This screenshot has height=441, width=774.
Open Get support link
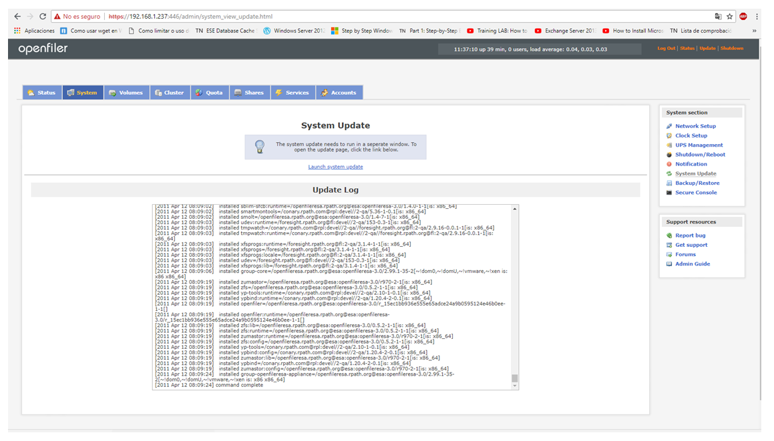[691, 245]
